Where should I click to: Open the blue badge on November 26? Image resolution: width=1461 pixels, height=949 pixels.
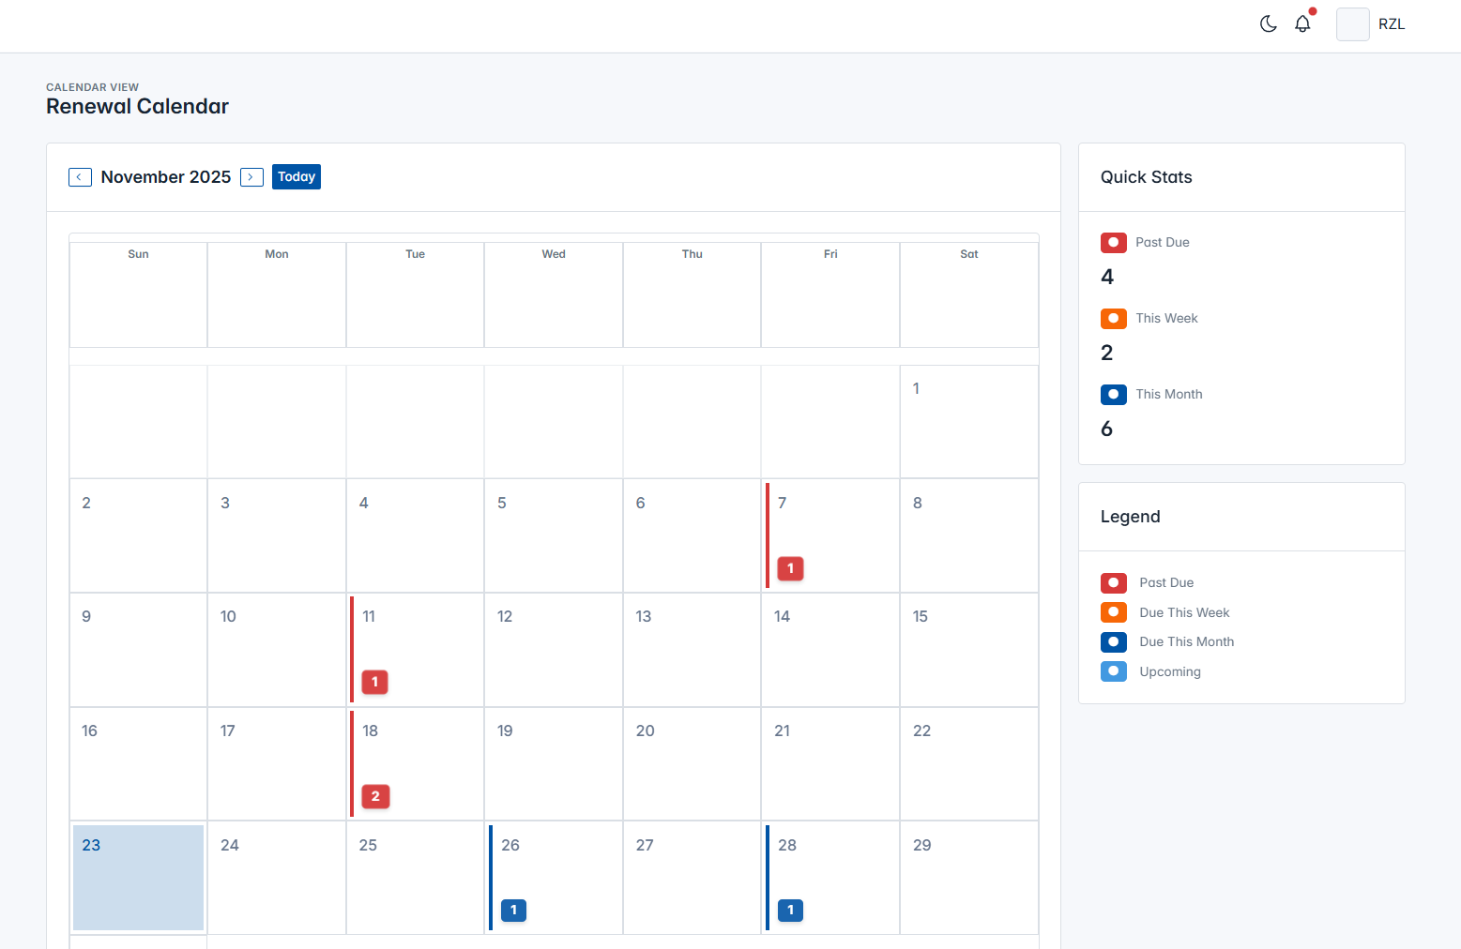pyautogui.click(x=513, y=910)
